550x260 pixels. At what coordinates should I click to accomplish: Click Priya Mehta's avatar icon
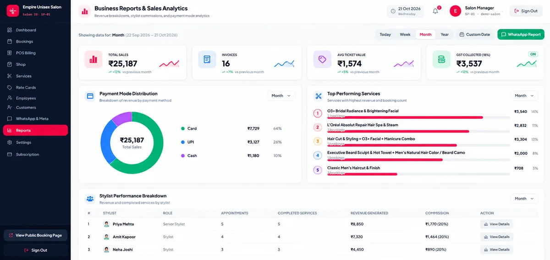(107, 224)
